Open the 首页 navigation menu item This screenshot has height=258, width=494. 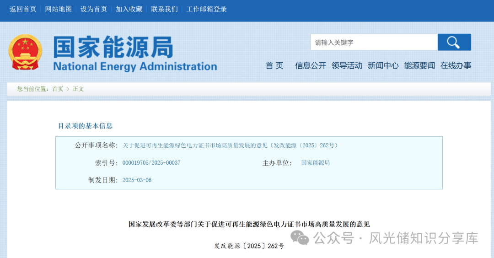[x=274, y=65]
